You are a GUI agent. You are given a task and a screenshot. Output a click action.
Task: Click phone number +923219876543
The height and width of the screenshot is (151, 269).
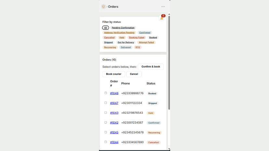[132, 113]
